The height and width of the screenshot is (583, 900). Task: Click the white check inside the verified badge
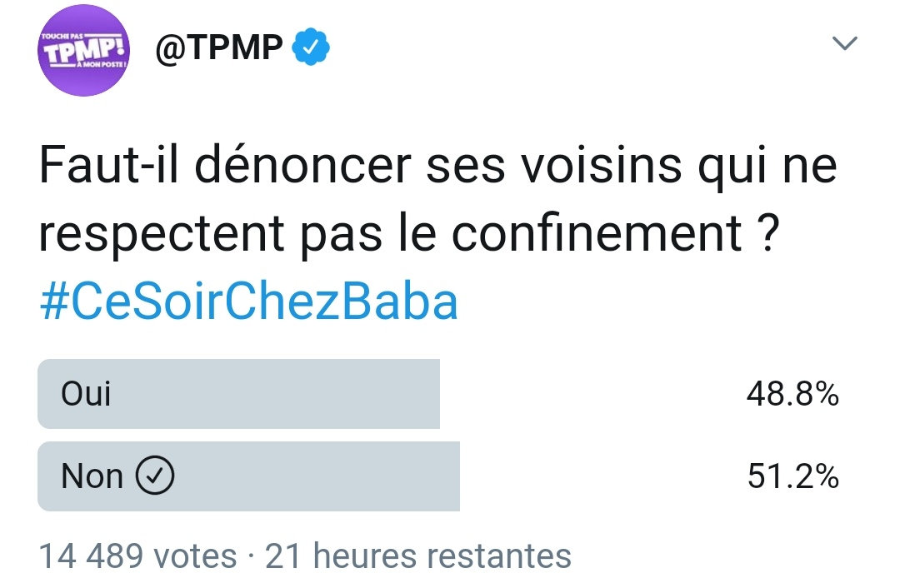pyautogui.click(x=311, y=47)
